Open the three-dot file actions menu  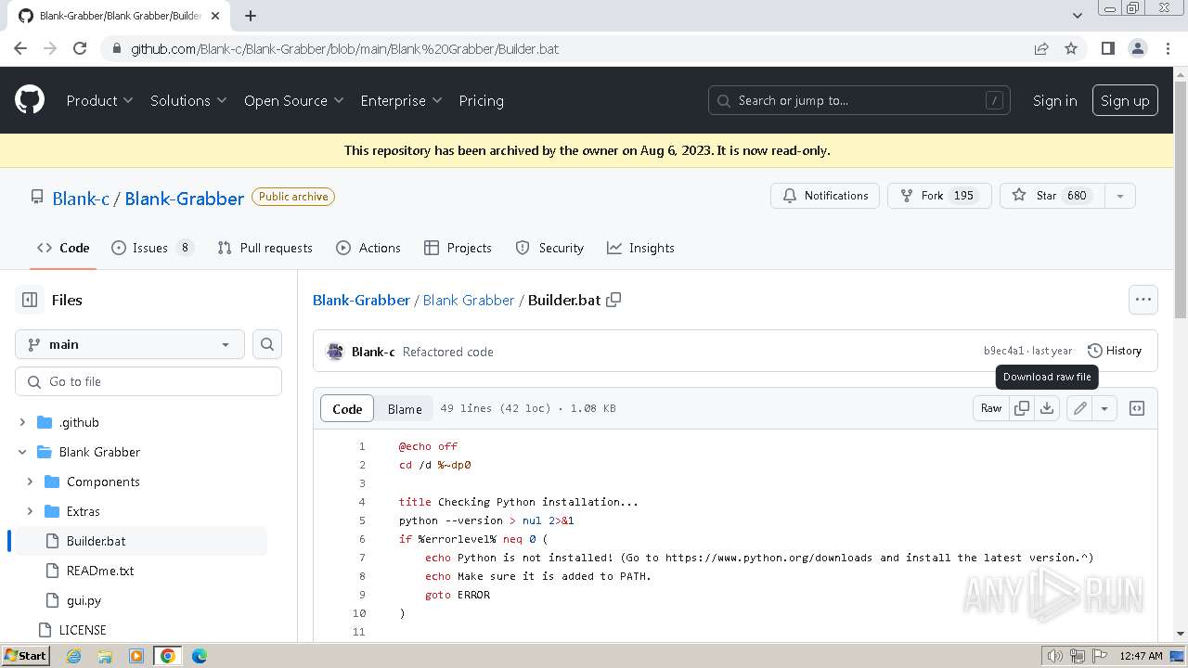[x=1143, y=300]
